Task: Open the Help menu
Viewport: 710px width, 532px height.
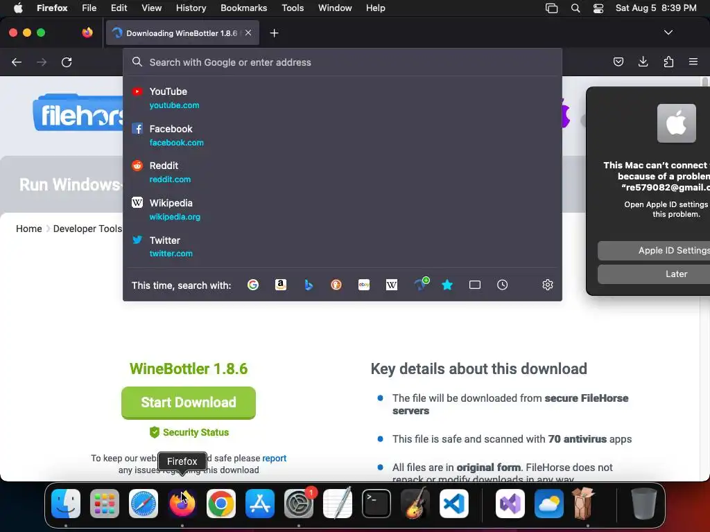Action: coord(376,8)
